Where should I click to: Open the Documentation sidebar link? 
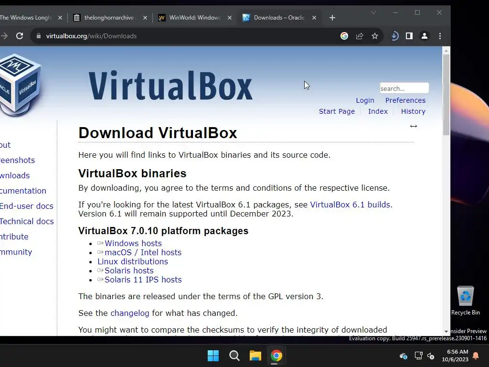point(23,191)
